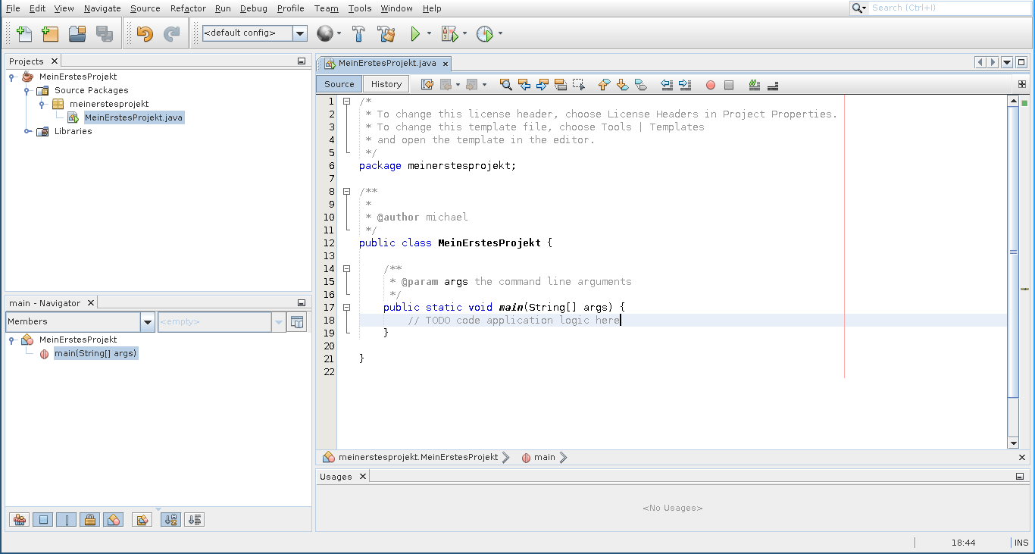This screenshot has width=1035, height=554.
Task: Click the editor Find Selection magnifier icon
Action: coord(505,85)
